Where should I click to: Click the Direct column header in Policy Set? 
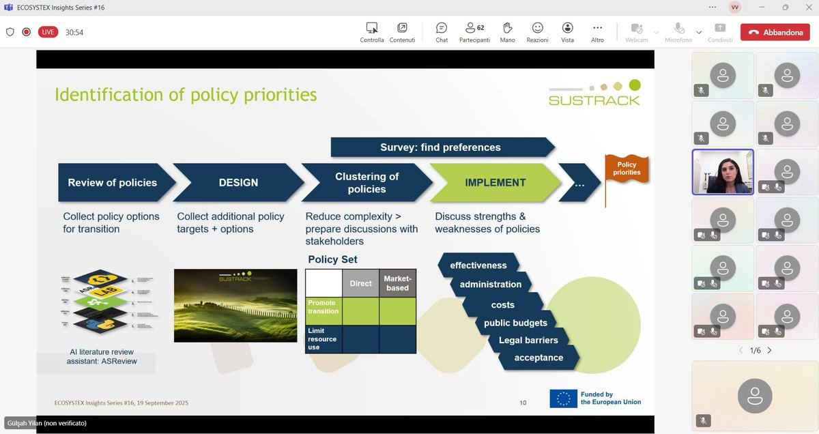(x=360, y=283)
